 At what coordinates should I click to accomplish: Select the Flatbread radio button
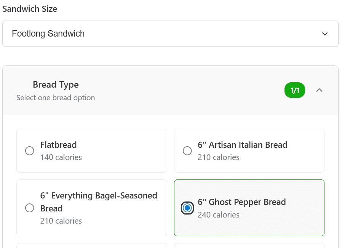pos(30,151)
